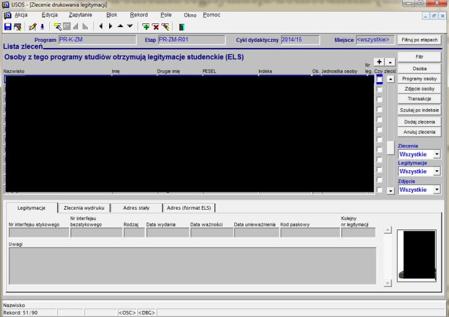Switch to the Adres stały tab
449x317 pixels.
(x=136, y=208)
